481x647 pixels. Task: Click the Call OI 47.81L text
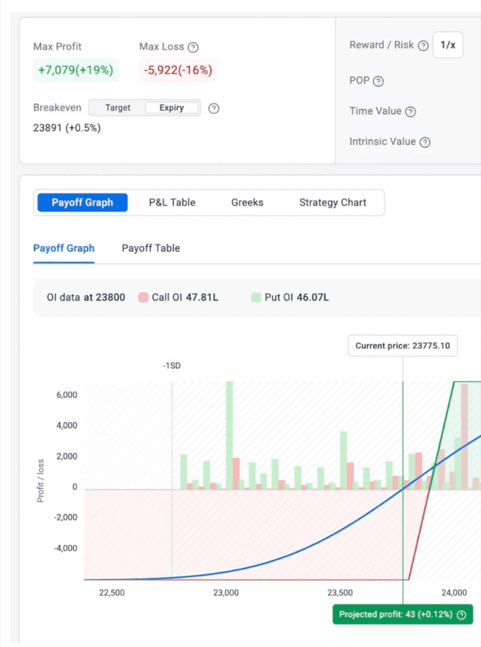click(185, 298)
